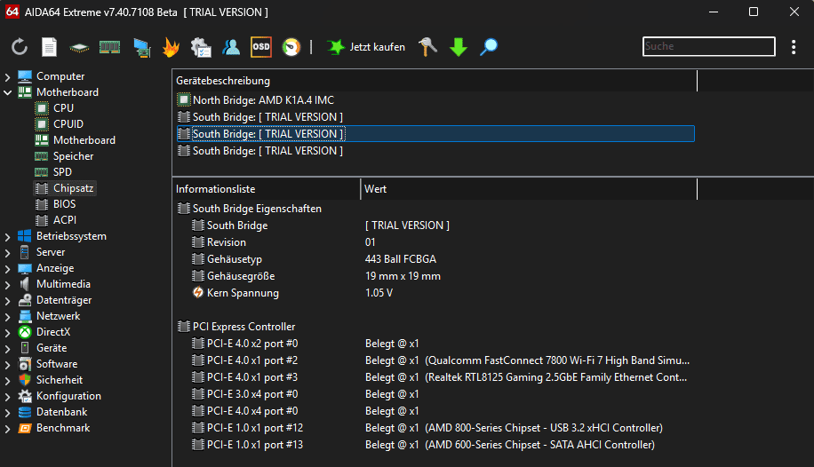
Task: Click the Konfiguration gear icon
Action: tap(25, 396)
